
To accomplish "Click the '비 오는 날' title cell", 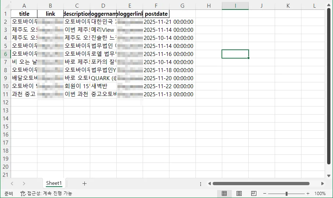I will [24, 62].
